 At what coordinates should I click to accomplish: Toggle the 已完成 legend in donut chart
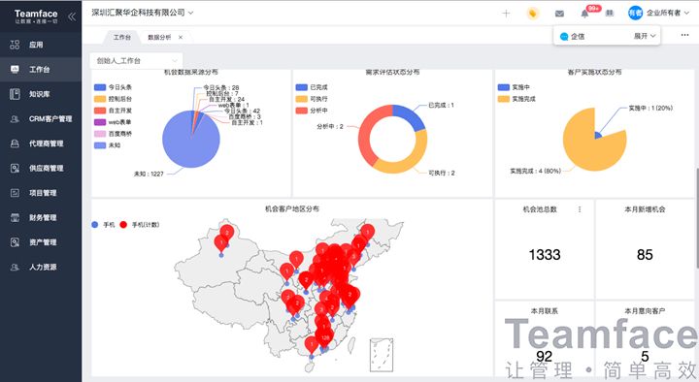tap(312, 87)
